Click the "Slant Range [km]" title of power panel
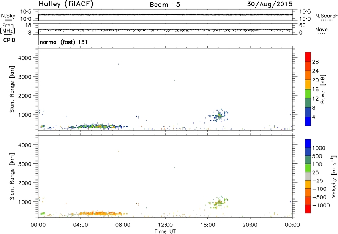Image resolution: width=338 pixels, height=234 pixels. (12, 89)
